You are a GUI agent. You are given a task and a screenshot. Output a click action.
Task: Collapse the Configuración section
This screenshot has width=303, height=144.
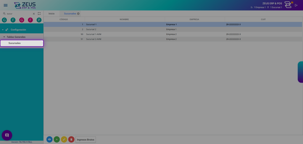click(x=3, y=30)
